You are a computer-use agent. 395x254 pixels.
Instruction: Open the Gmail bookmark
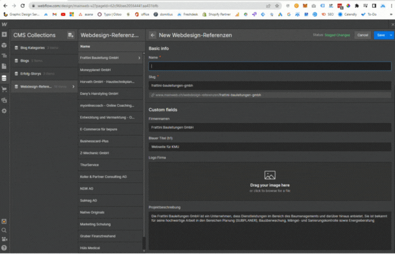(54, 15)
